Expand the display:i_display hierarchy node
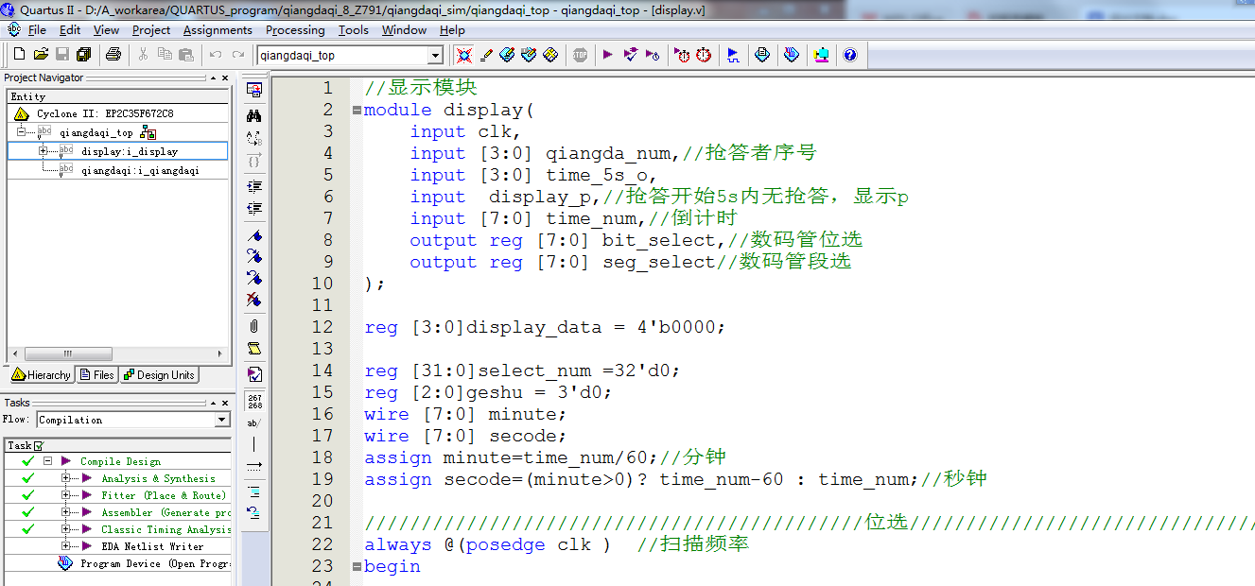This screenshot has width=1255, height=586. click(x=43, y=151)
